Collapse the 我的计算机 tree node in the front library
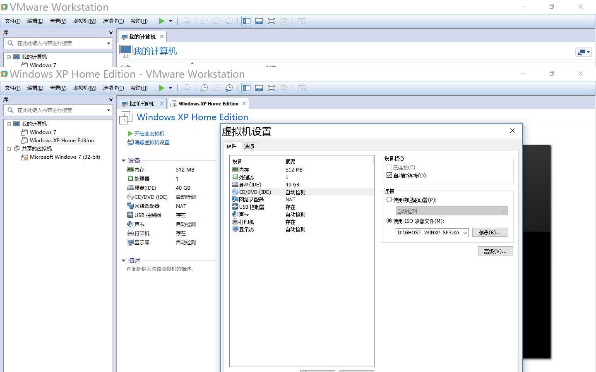596x372 pixels. tap(9, 124)
